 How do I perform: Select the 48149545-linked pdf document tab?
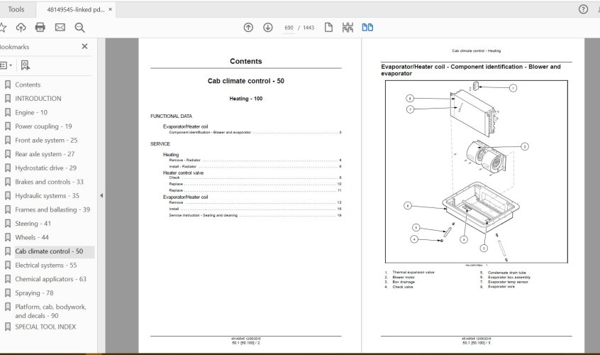pos(75,9)
